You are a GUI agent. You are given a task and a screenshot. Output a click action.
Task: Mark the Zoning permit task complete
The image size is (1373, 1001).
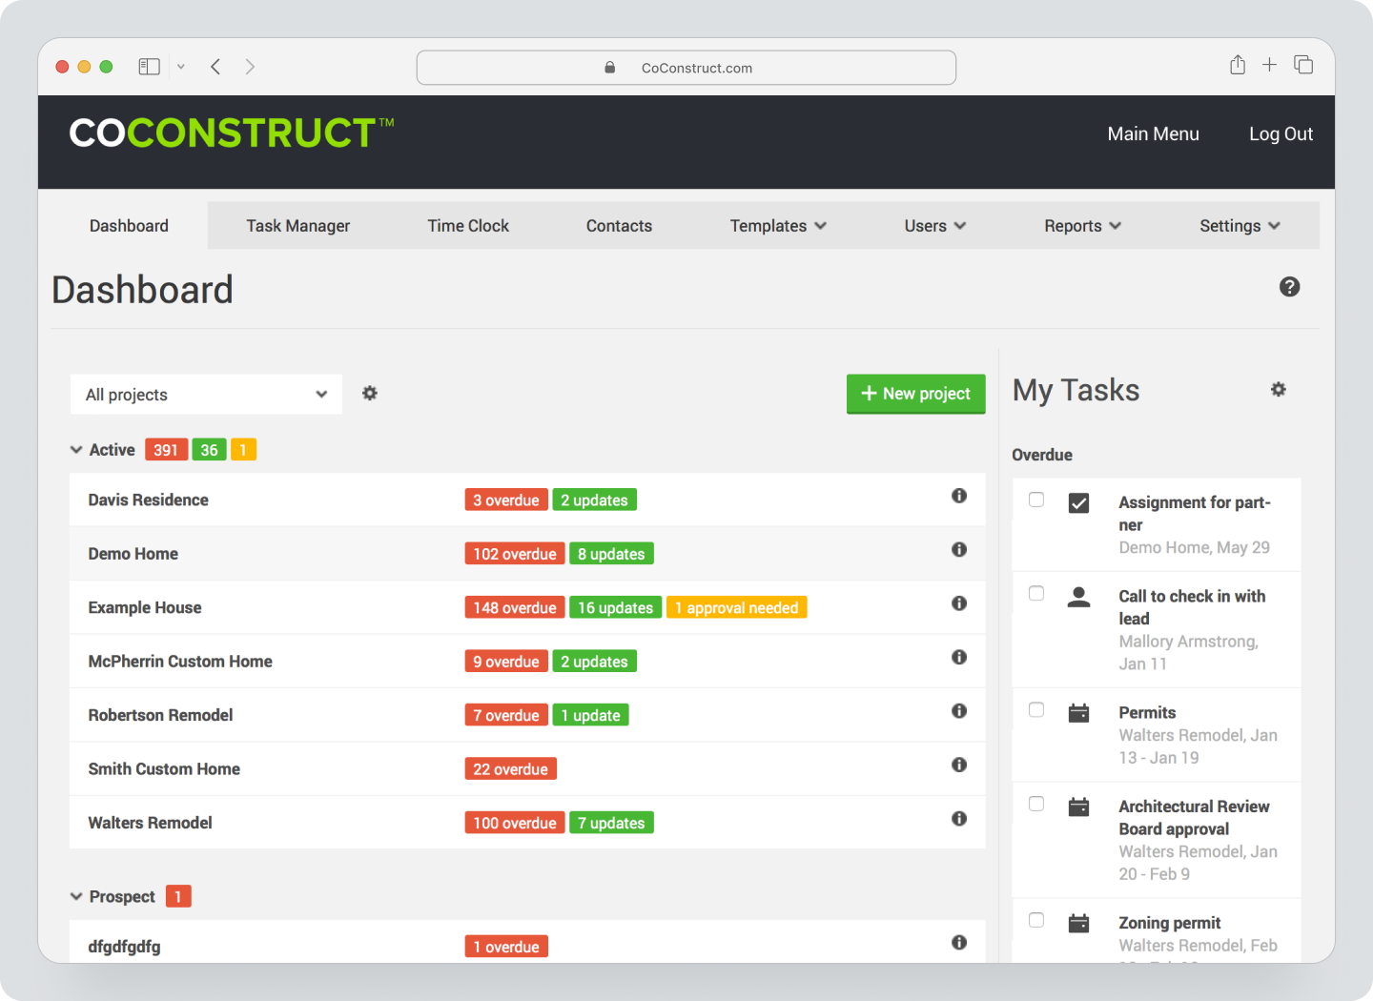click(x=1036, y=920)
